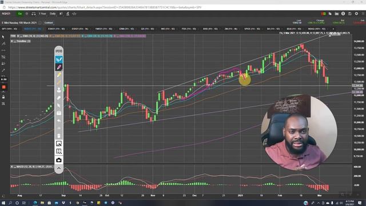
Task: Remove the teal EMA indicator with X
Action: pyautogui.click(x=82, y=36)
